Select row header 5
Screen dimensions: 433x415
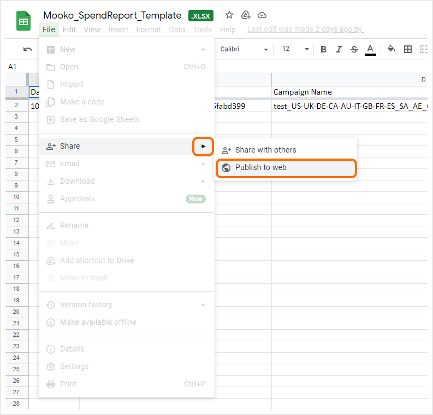[x=16, y=140]
